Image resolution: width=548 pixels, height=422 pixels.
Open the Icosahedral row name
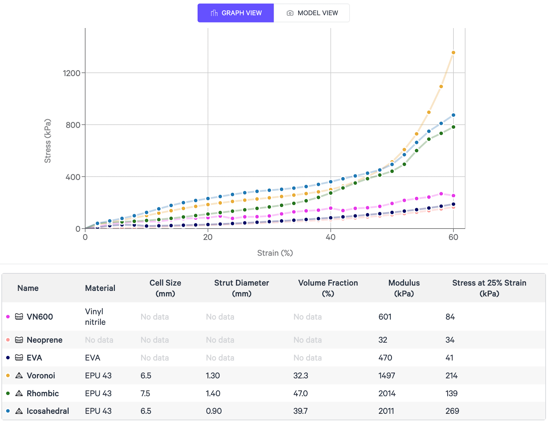48,411
